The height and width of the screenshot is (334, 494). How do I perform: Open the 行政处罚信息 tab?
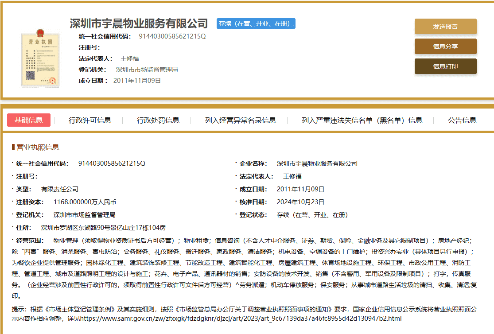coord(158,120)
